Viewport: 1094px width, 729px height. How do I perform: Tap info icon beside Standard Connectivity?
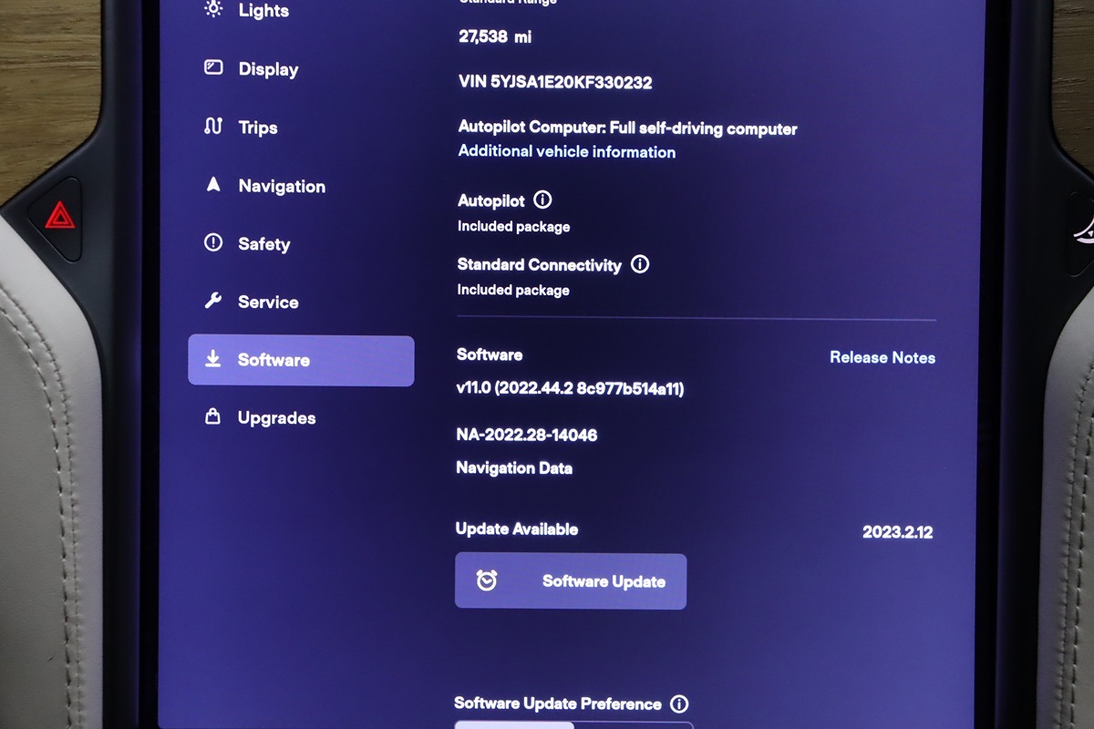click(x=640, y=264)
